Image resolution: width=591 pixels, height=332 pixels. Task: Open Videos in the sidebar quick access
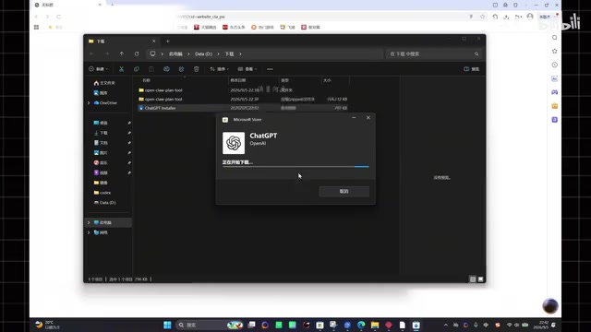point(101,172)
